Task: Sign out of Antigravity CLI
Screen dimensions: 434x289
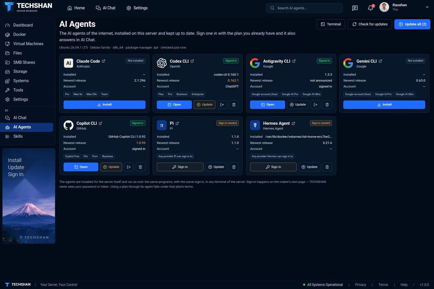Action: (x=316, y=105)
